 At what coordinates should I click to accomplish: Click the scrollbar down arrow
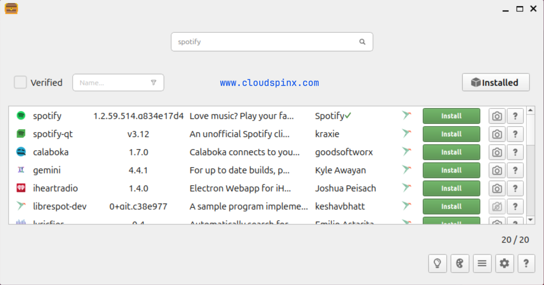[530, 220]
